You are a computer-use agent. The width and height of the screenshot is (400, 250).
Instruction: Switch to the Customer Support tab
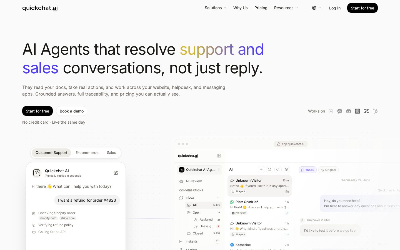[51, 153]
